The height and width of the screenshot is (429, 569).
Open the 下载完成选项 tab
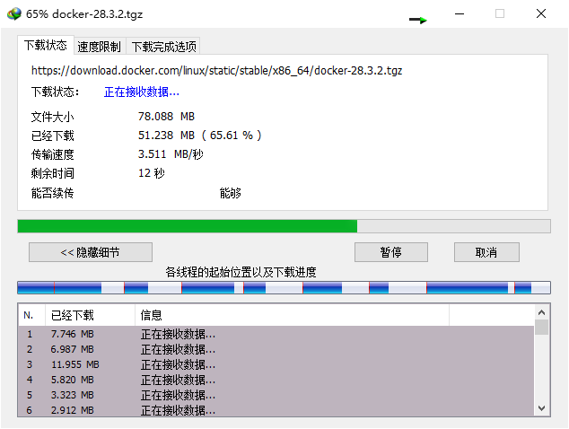pyautogui.click(x=163, y=47)
